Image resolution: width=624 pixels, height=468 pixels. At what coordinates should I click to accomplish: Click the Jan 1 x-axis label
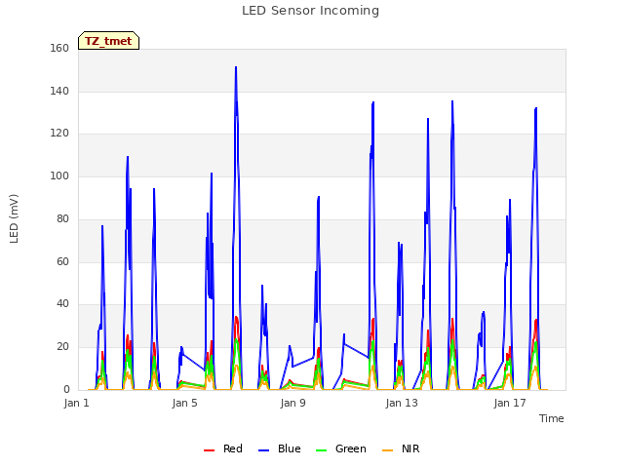pyautogui.click(x=76, y=403)
